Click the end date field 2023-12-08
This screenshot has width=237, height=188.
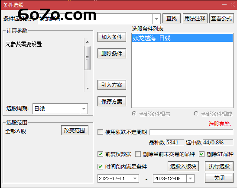(170, 178)
